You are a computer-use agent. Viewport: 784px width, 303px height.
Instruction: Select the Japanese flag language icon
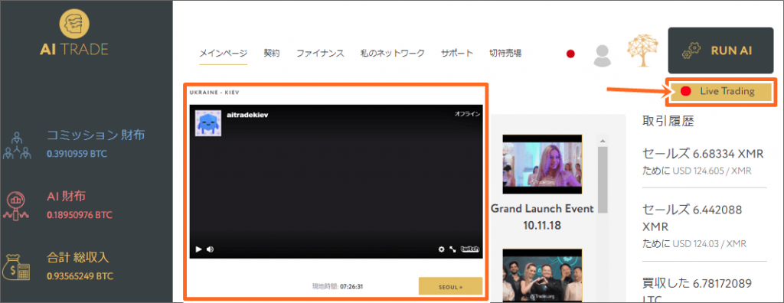click(570, 54)
